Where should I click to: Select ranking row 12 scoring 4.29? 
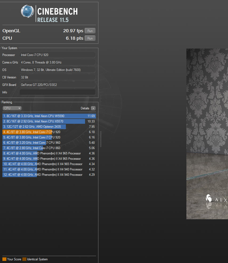click(x=49, y=175)
